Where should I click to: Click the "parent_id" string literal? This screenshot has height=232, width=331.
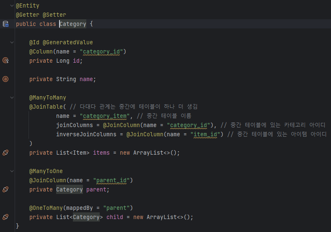[111, 181]
